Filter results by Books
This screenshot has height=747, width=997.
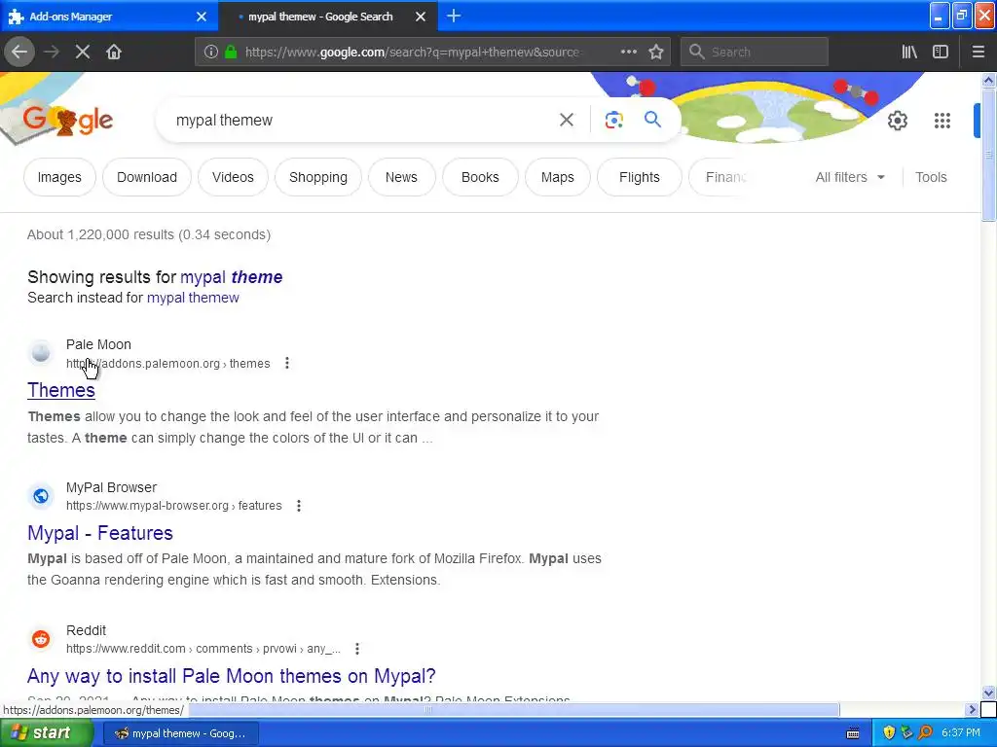point(480,177)
